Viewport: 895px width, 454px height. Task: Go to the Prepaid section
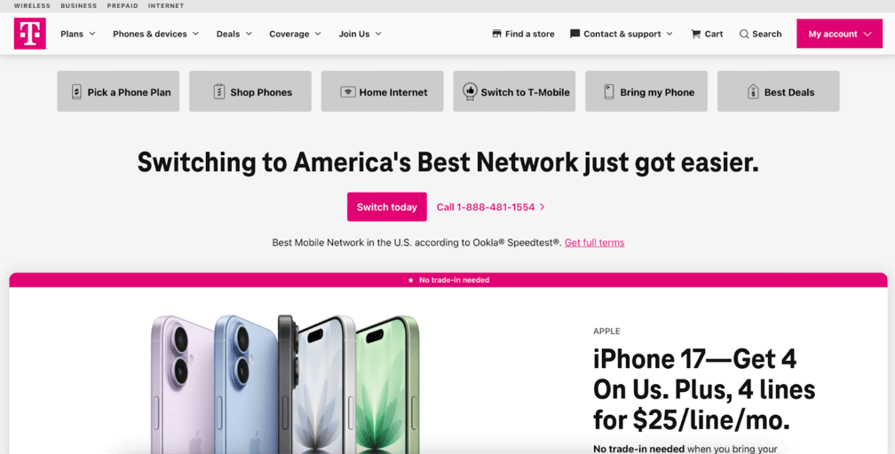click(x=123, y=5)
